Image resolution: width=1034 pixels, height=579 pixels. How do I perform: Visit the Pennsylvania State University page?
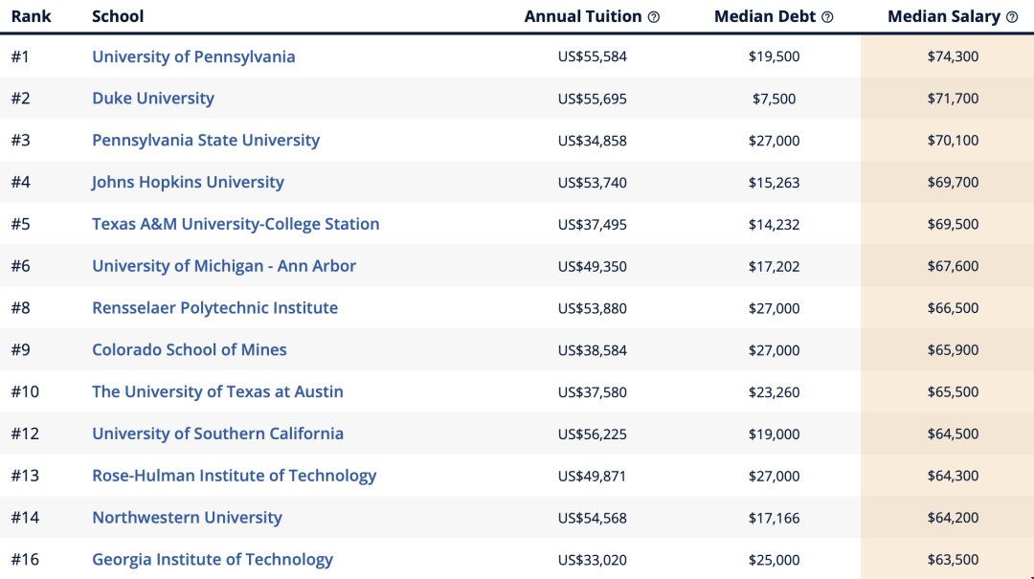coord(206,141)
